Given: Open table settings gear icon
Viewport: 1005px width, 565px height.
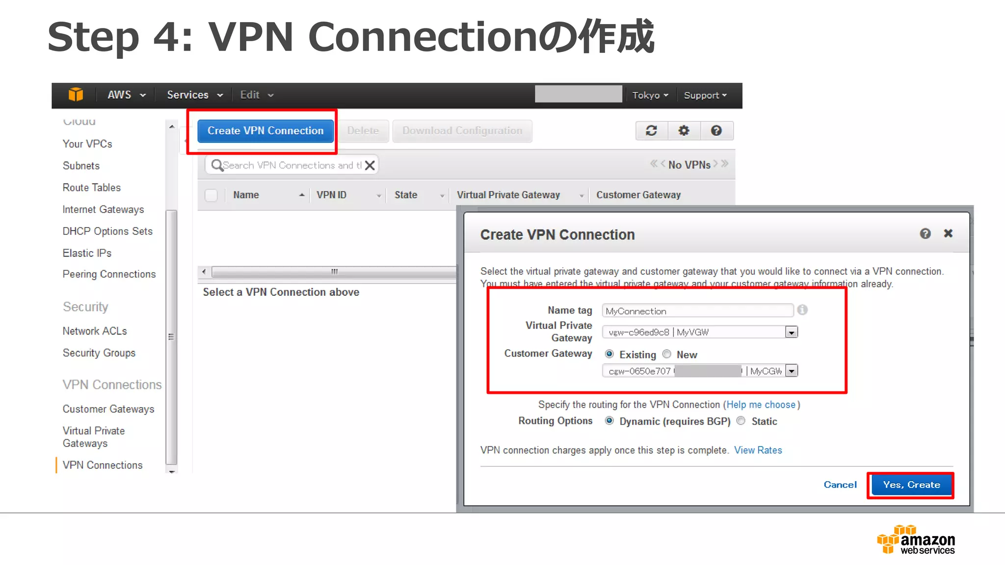Looking at the screenshot, I should click(x=684, y=131).
